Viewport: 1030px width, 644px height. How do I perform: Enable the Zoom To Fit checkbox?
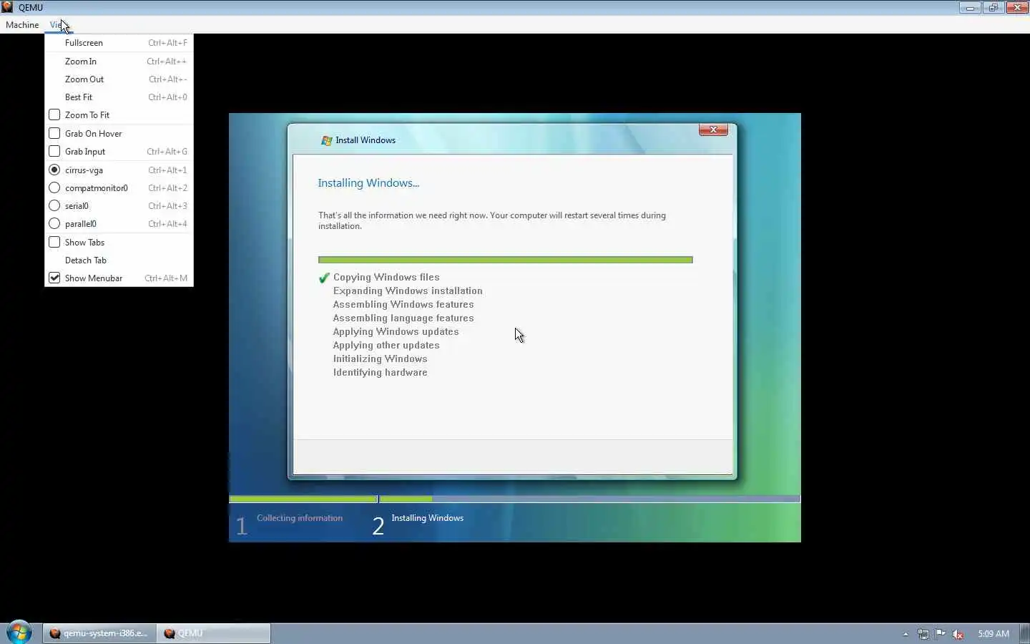[54, 114]
